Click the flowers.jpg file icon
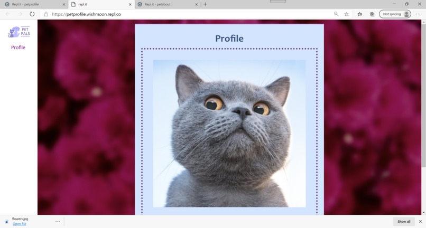The height and width of the screenshot is (228, 426). coord(6,222)
